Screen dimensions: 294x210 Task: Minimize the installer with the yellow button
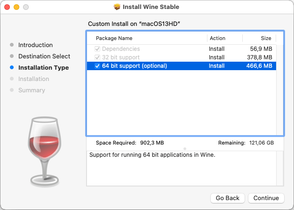[x=16, y=7]
